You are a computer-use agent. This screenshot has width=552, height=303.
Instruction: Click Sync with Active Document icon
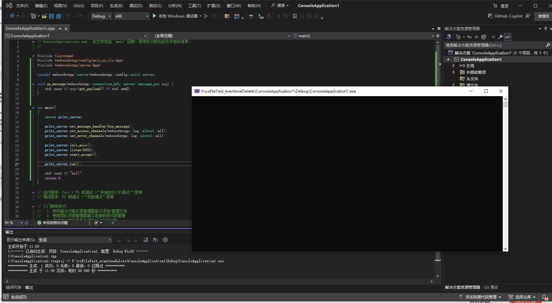click(469, 37)
